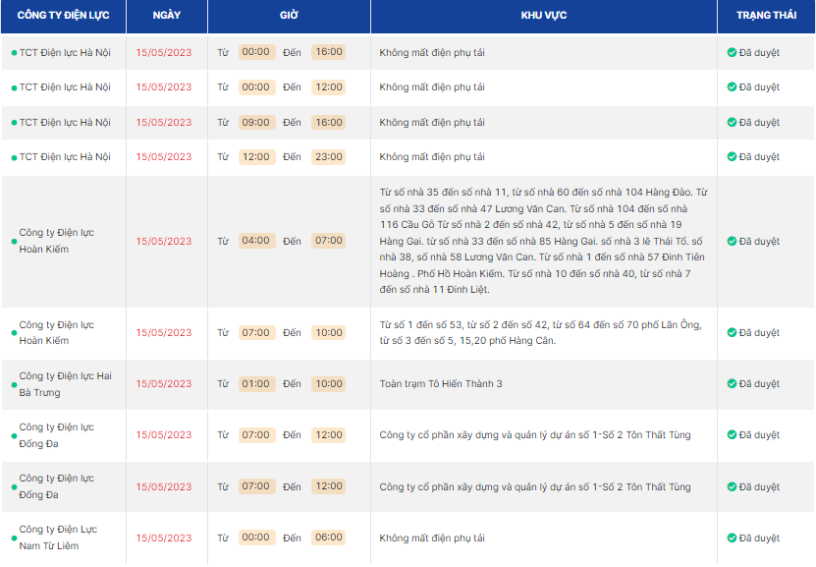Click 'TCT Điện lực Hà Nội' in the 23:00 row
Screen dimensions: 816x567
pyautogui.click(x=65, y=156)
